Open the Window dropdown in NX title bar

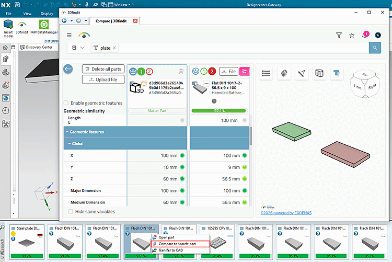(x=120, y=5)
